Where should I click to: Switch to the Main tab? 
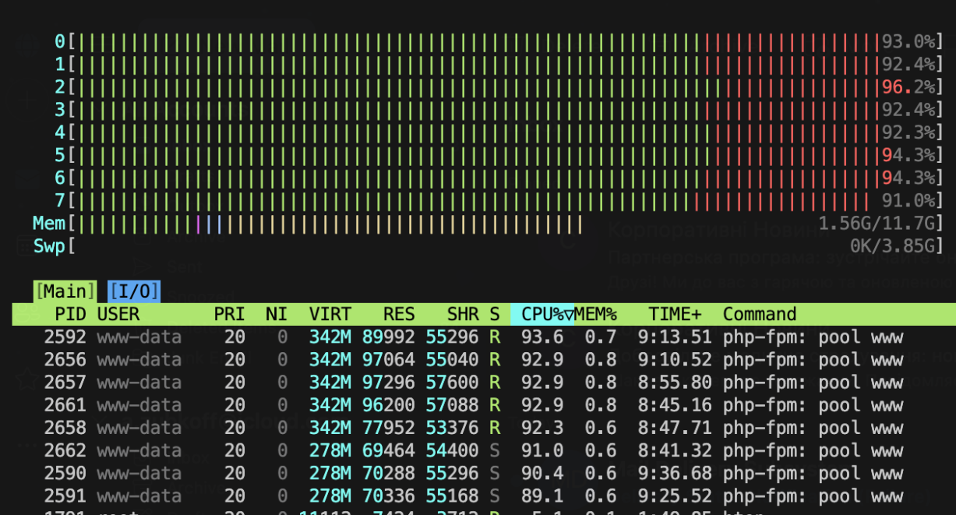(65, 291)
